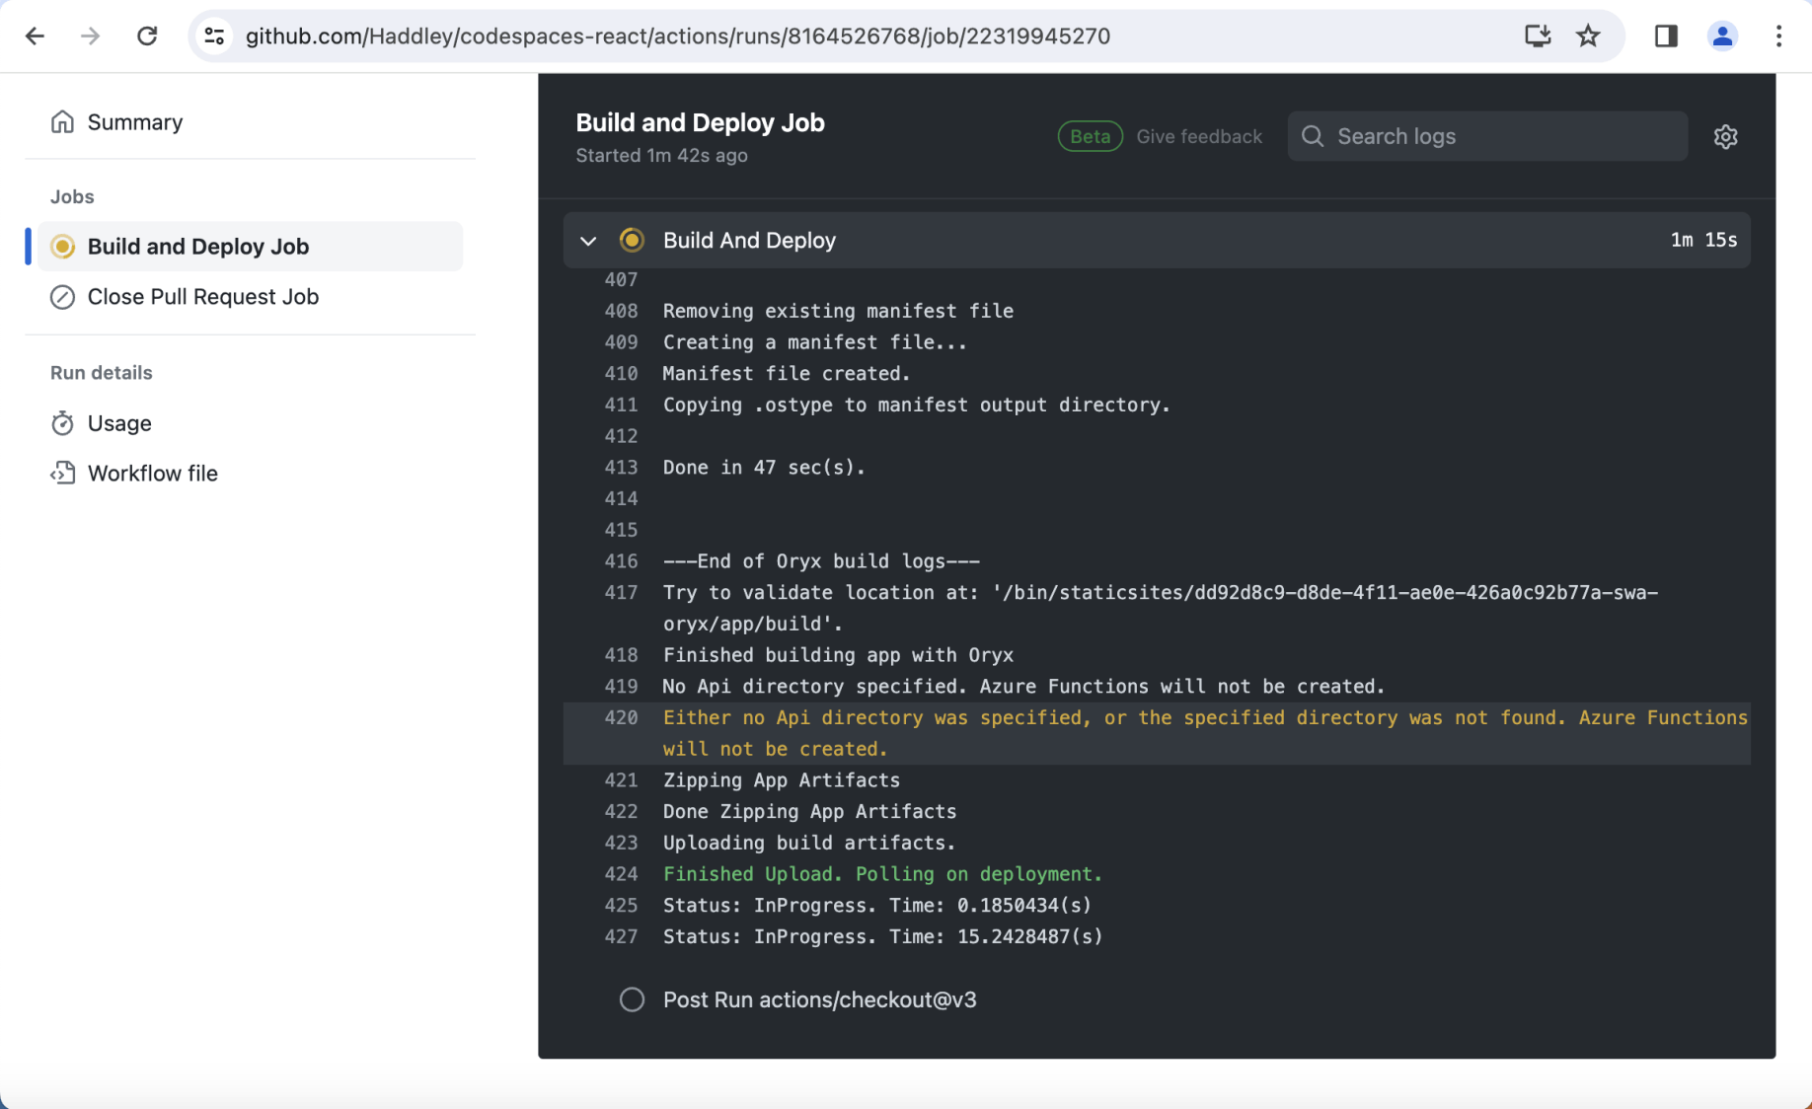The width and height of the screenshot is (1812, 1109).
Task: Click the Usage stopwatch icon
Action: click(x=62, y=423)
